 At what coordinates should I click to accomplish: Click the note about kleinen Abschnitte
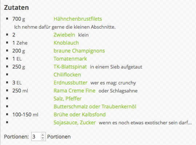click(x=65, y=27)
